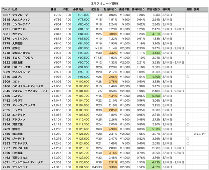This screenshot has height=170, width=209.
Task: Click the 備考 column header
Action: [x=201, y=9]
